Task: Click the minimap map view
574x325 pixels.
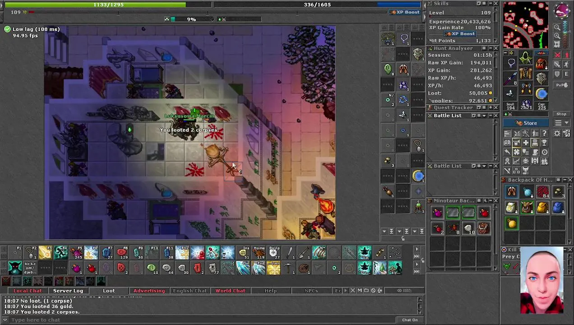Action: click(526, 25)
